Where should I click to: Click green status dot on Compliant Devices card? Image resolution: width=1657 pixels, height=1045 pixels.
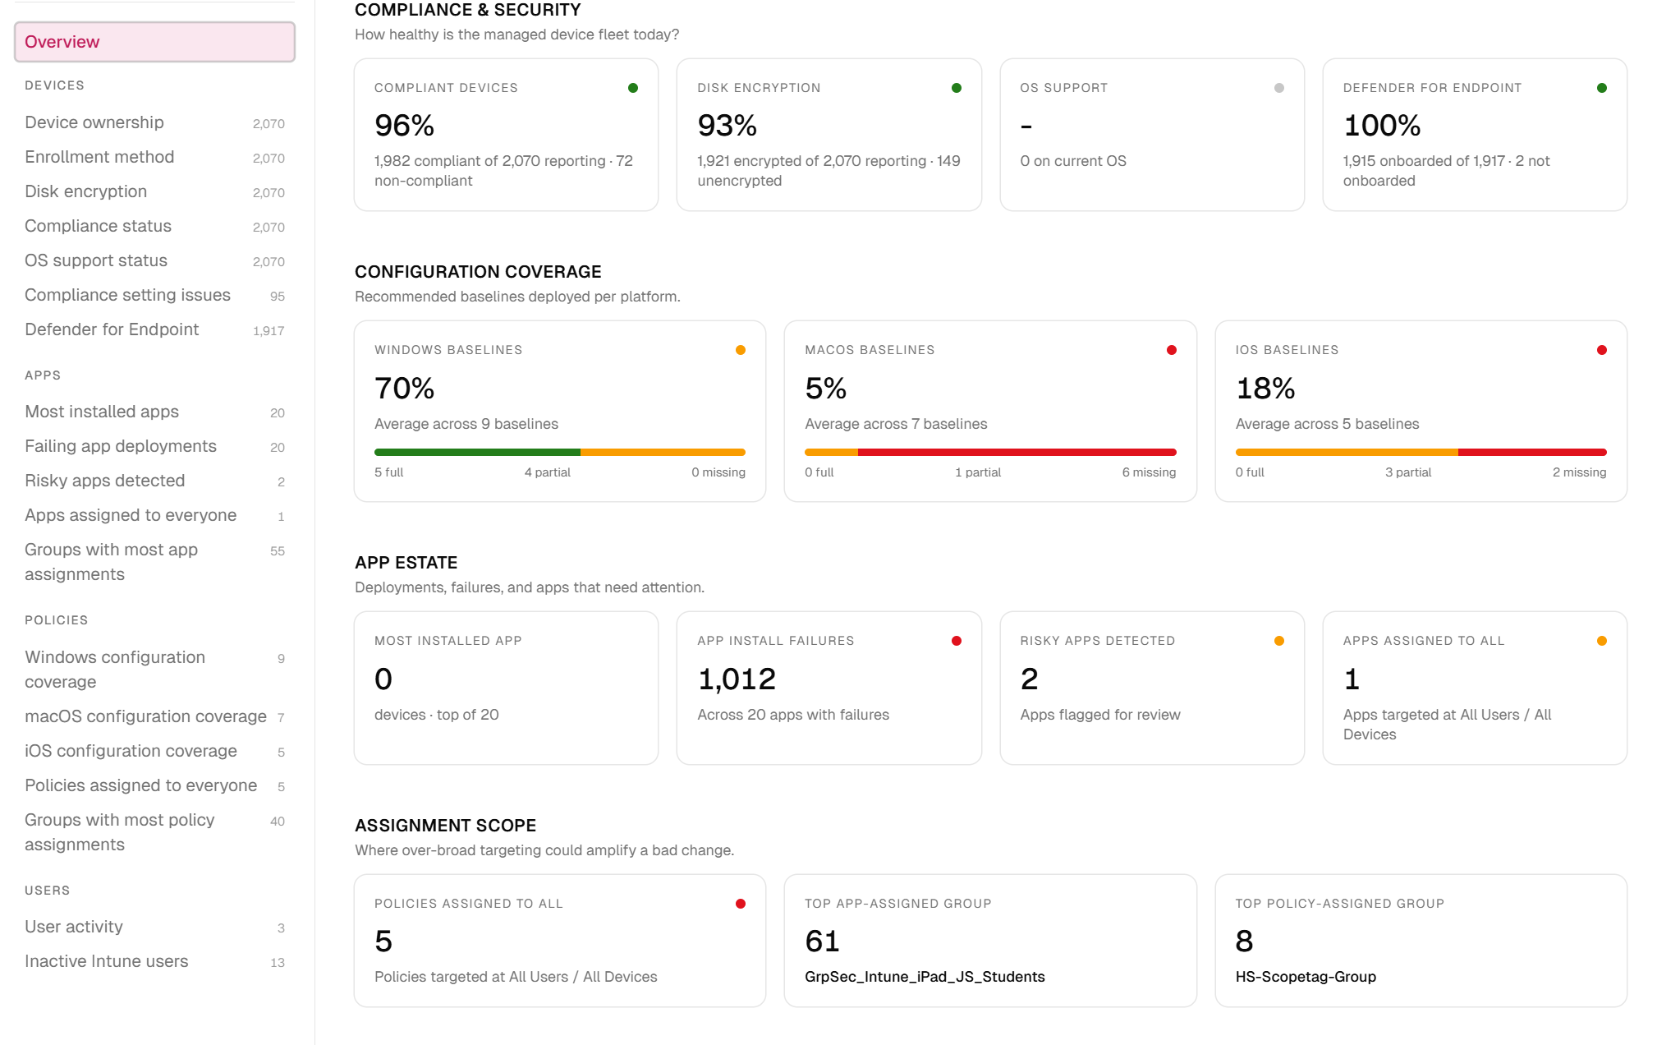click(633, 88)
